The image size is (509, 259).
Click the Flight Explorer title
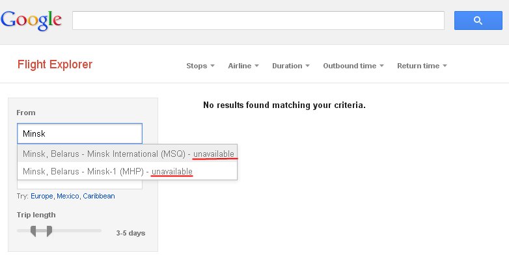pyautogui.click(x=55, y=64)
